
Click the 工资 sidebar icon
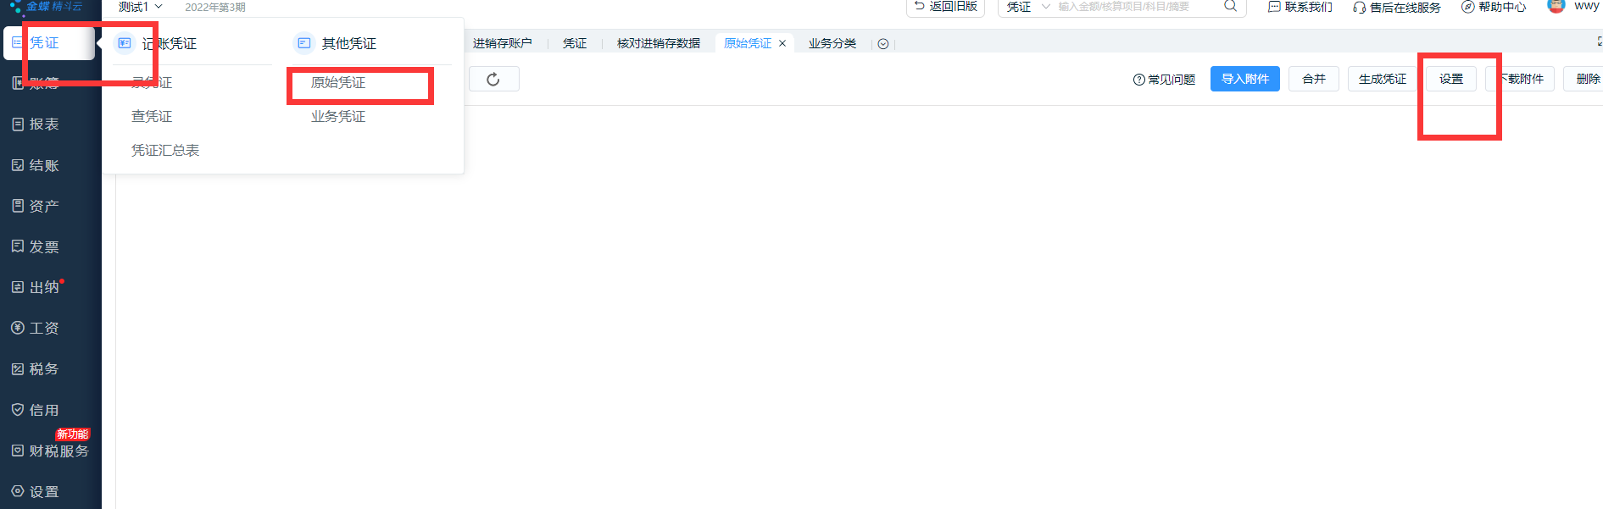[18, 328]
